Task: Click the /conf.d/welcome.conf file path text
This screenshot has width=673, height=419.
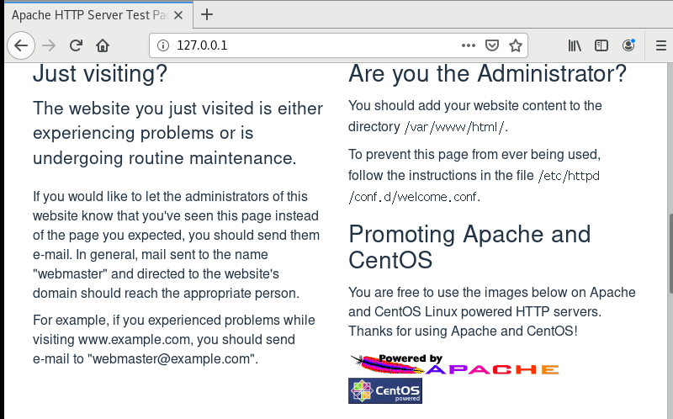Action: [414, 197]
